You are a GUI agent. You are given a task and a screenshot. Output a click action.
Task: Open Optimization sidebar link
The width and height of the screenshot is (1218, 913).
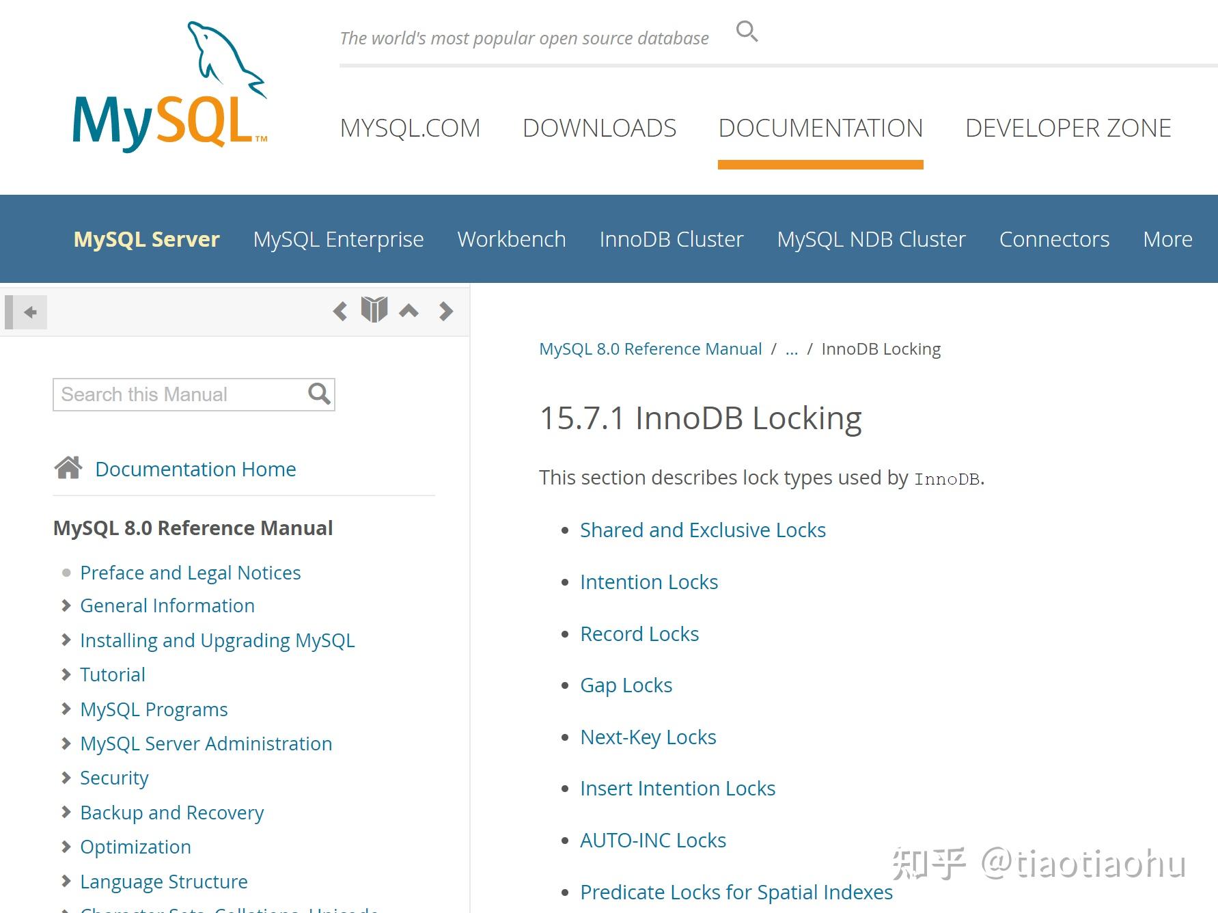(135, 847)
